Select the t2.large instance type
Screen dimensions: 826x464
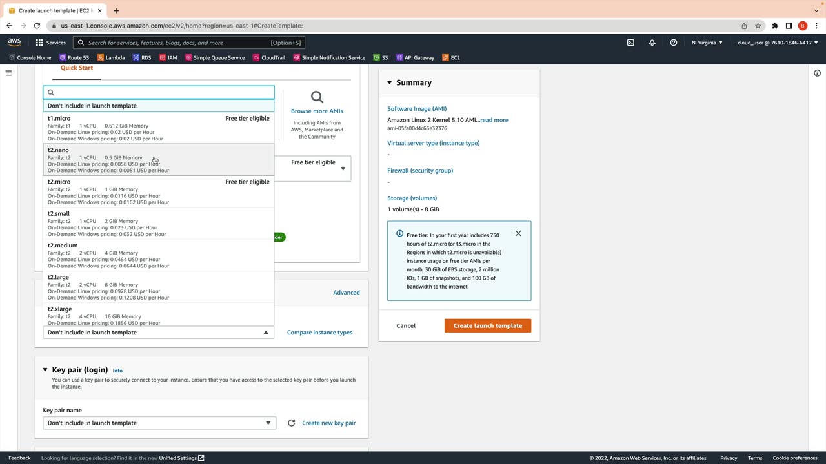point(159,287)
